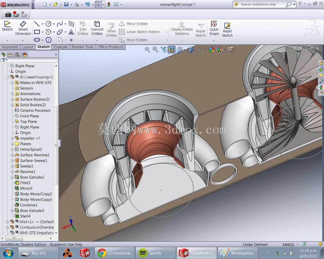Open the Edit Appearance color ball
This screenshot has height=259, width=324.
[x=212, y=50]
